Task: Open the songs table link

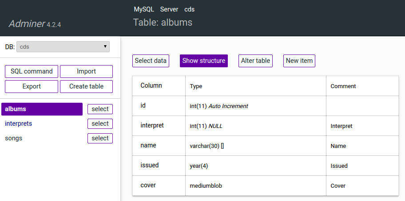Action: tap(13, 138)
